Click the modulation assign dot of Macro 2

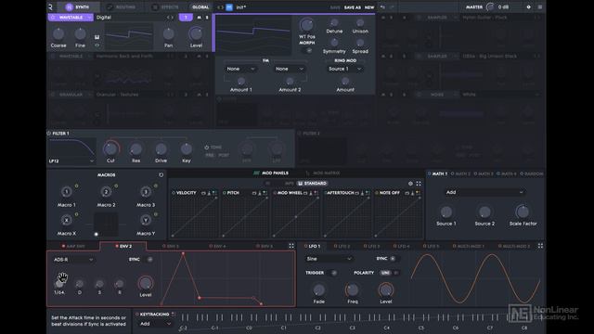pyautogui.click(x=116, y=186)
